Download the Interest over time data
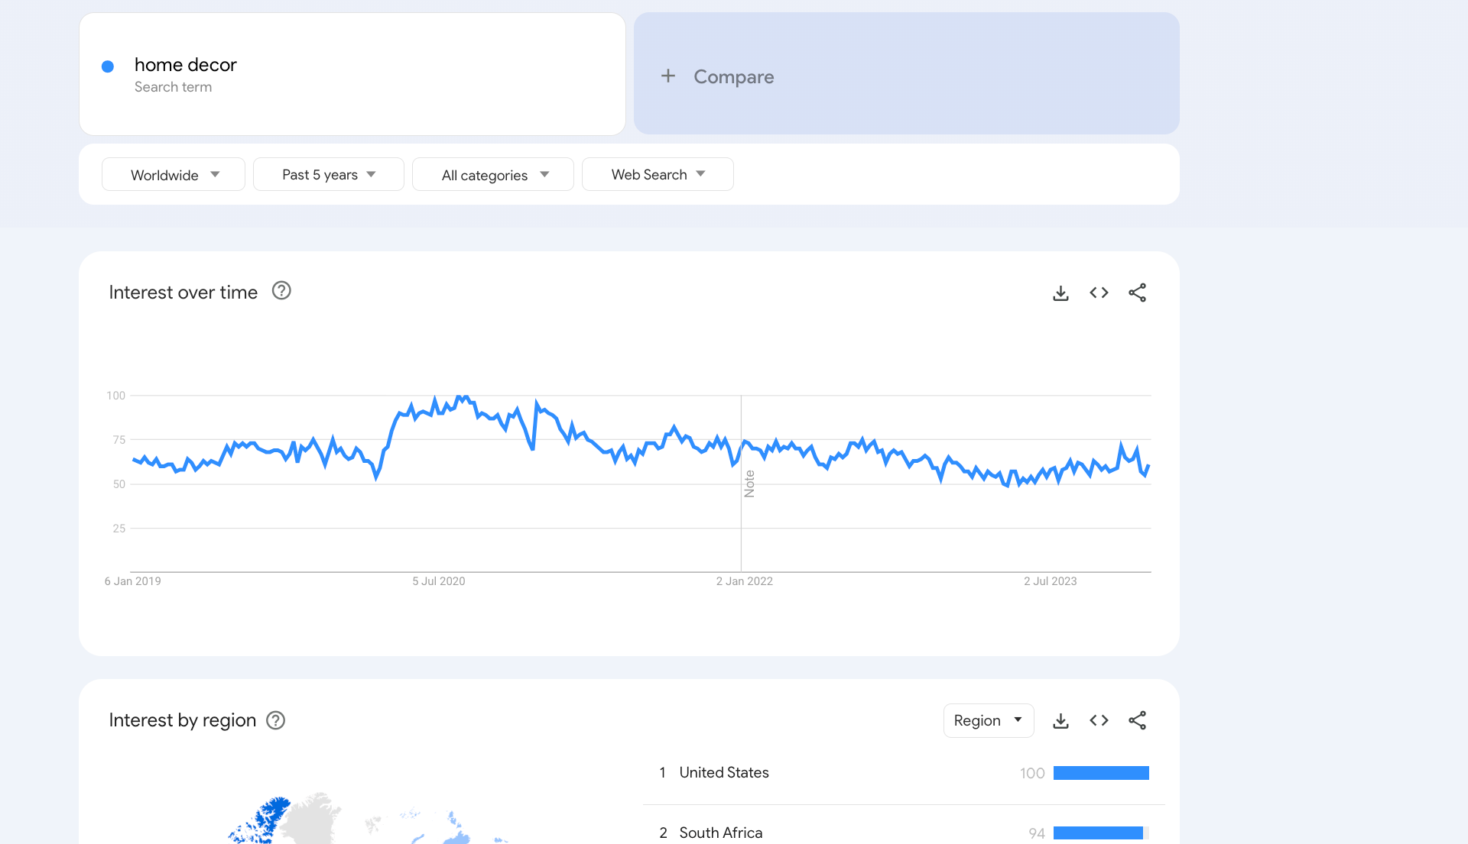The image size is (1468, 844). point(1060,293)
